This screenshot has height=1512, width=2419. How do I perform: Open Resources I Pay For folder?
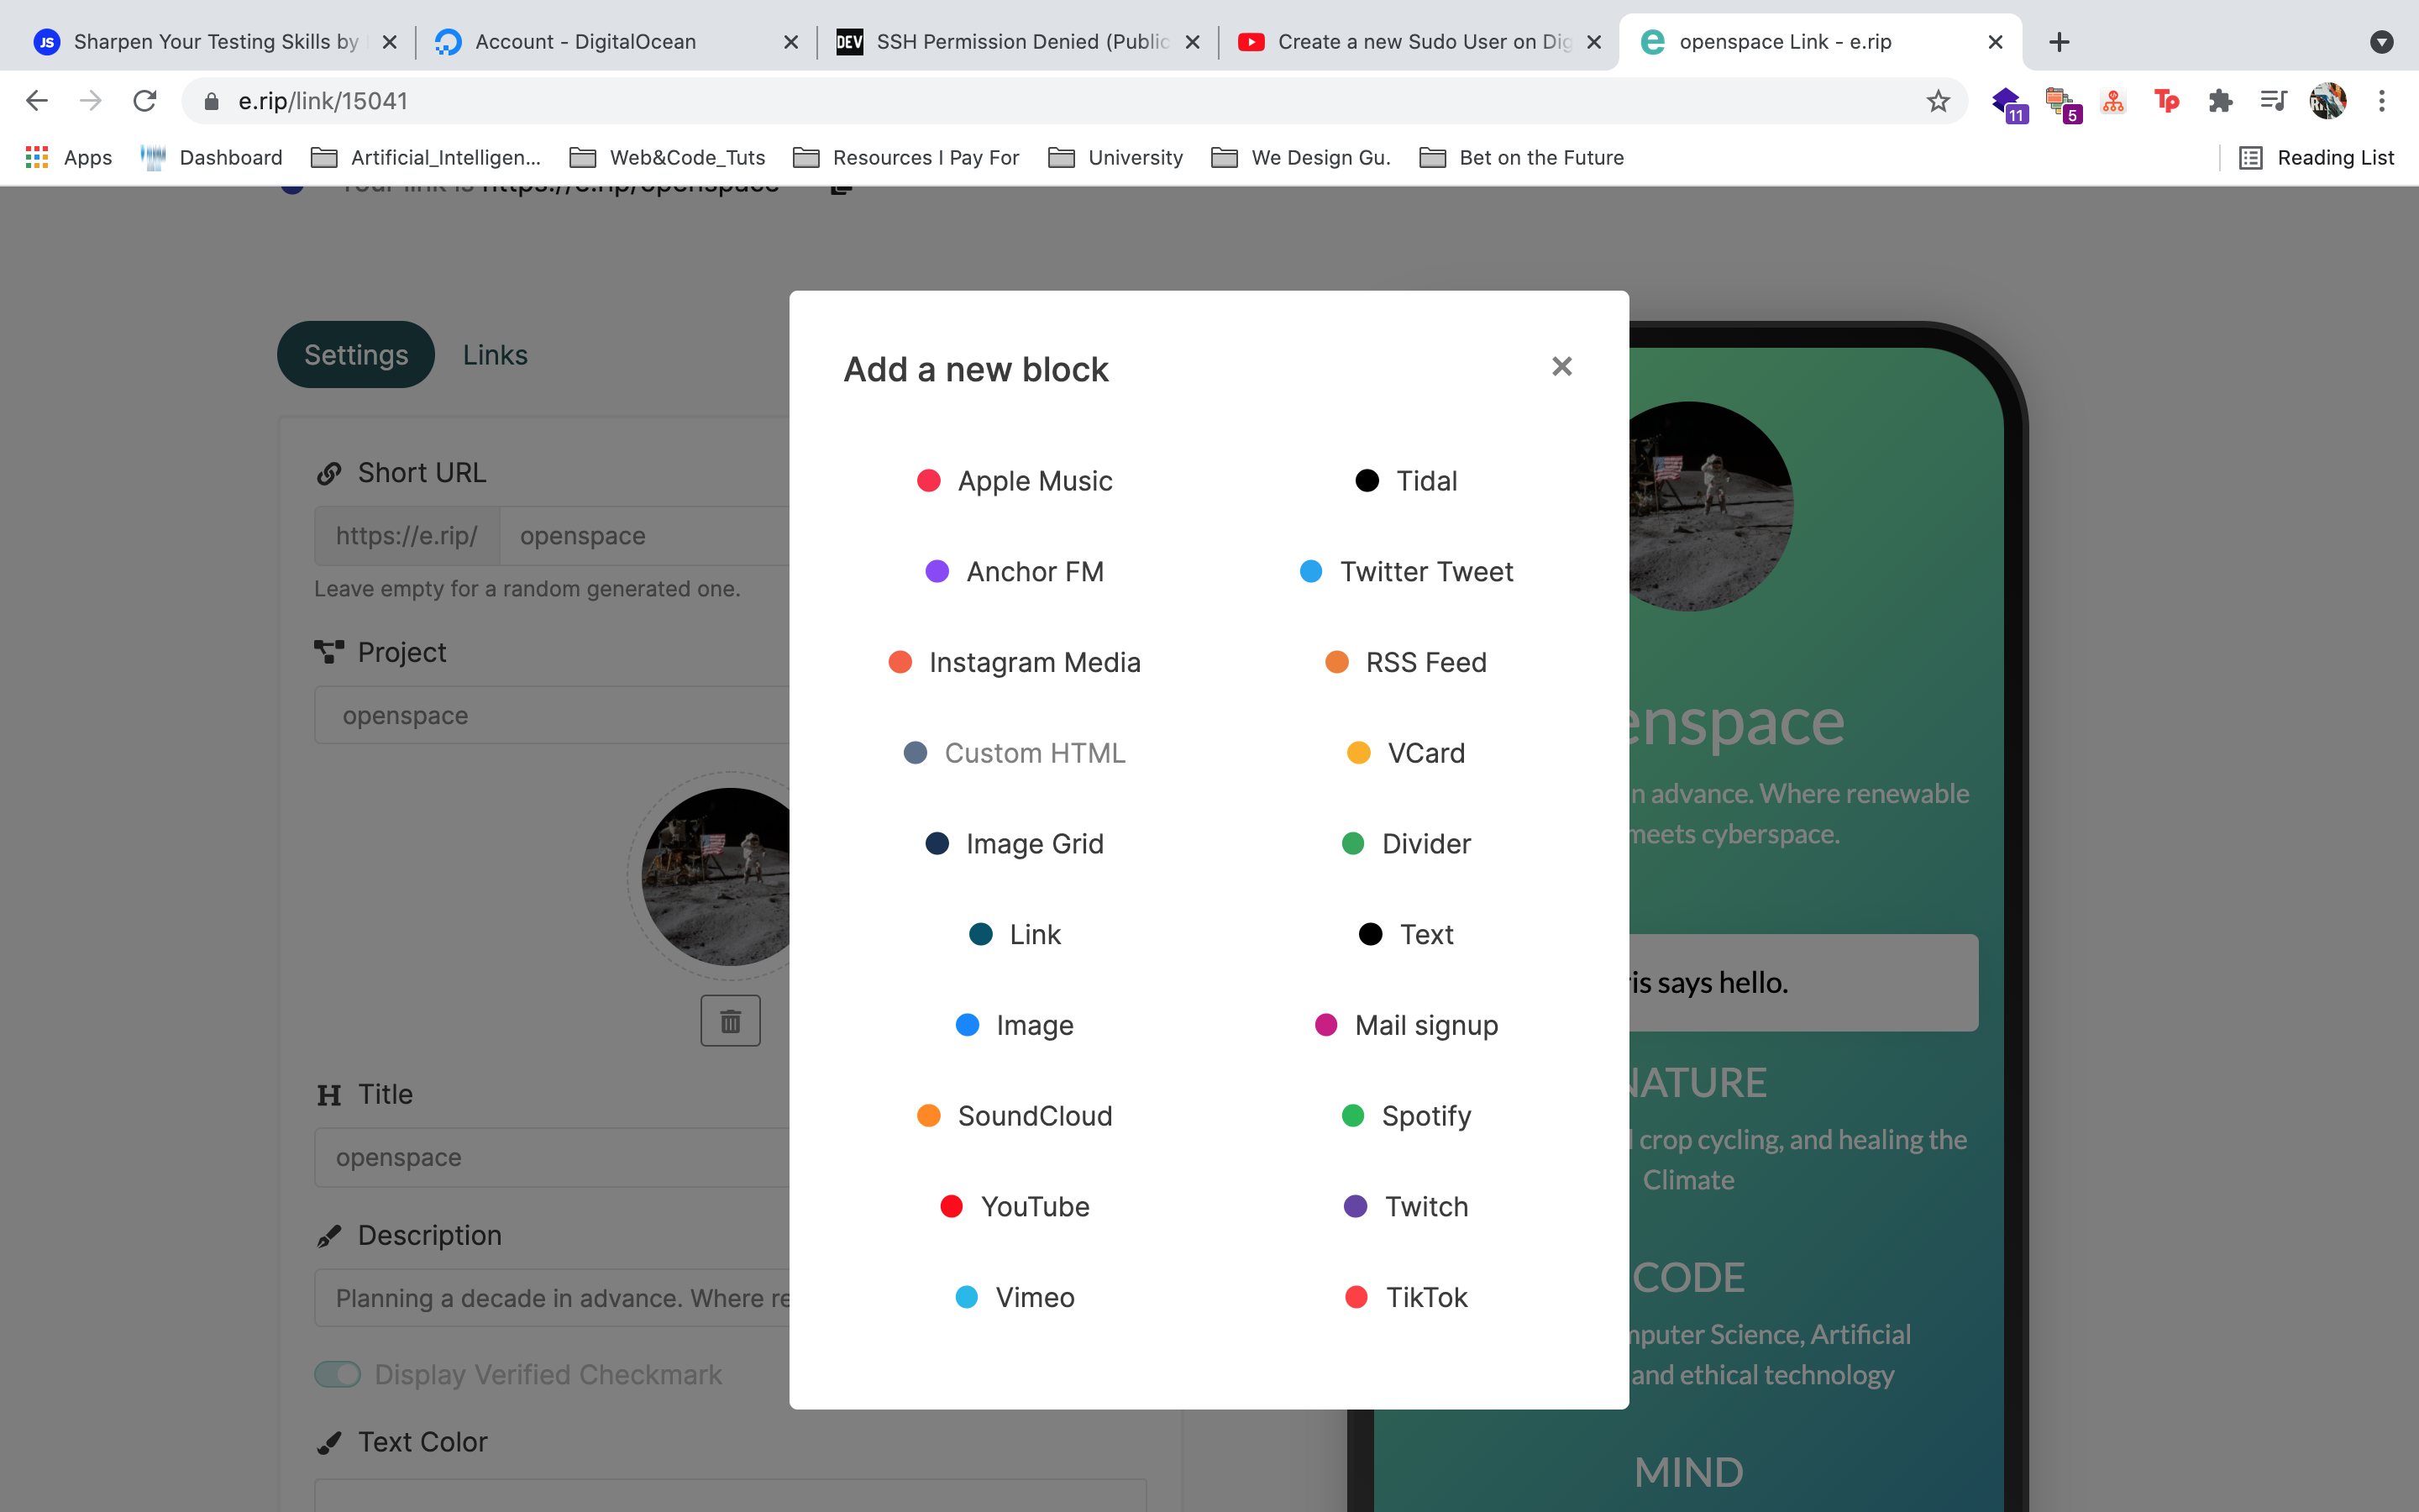[x=905, y=157]
